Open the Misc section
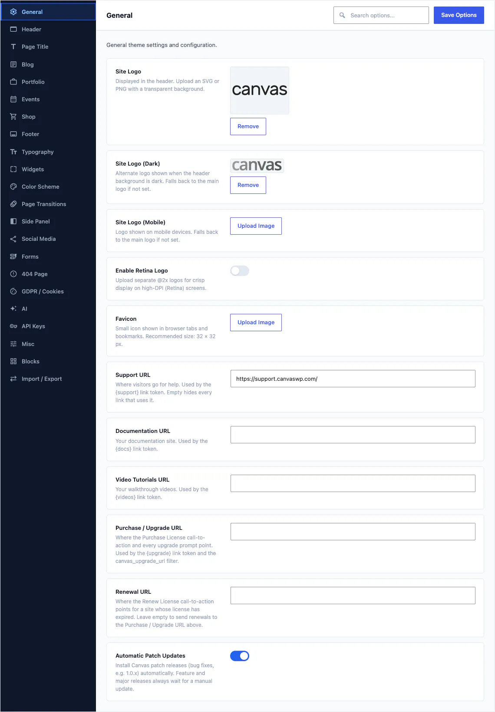This screenshot has width=495, height=712. pyautogui.click(x=48, y=344)
